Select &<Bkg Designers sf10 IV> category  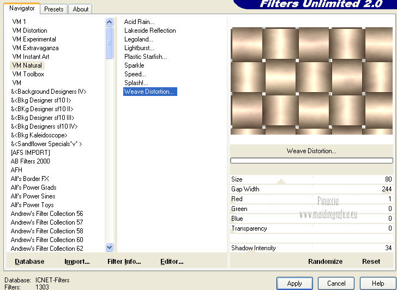pos(44,126)
